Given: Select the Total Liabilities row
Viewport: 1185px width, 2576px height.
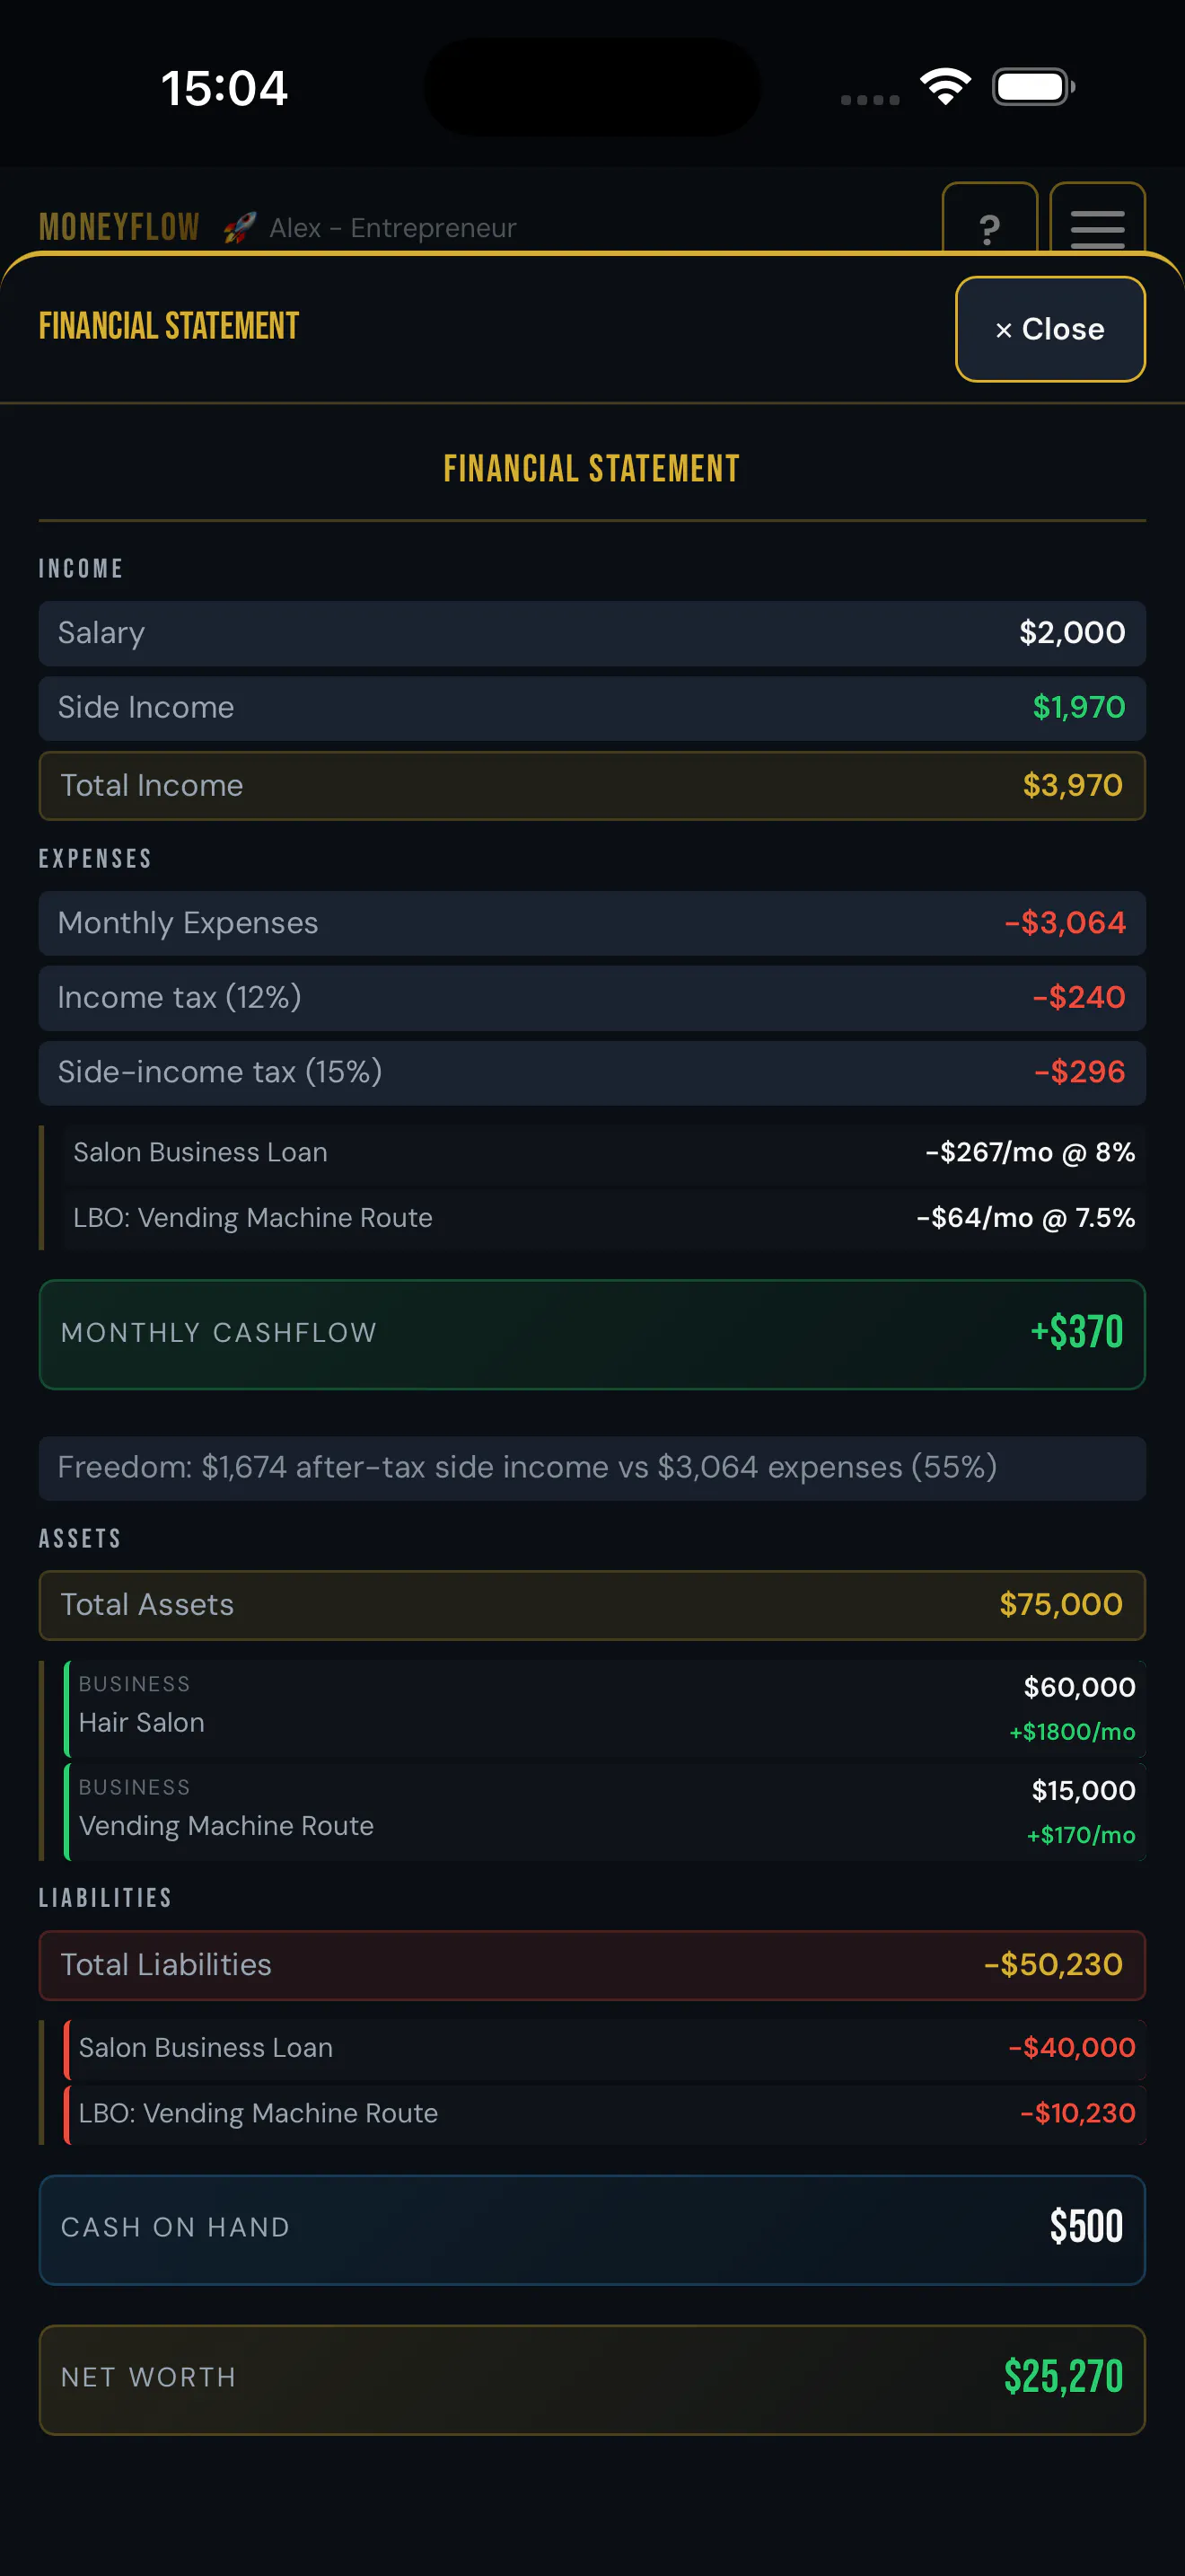Looking at the screenshot, I should click(x=592, y=1965).
